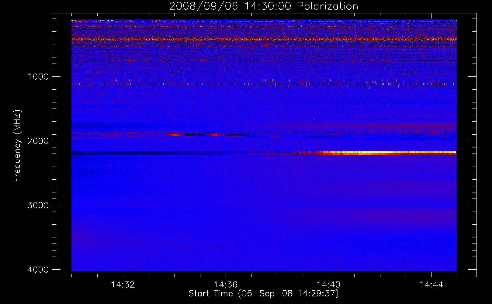The image size is (492, 304).
Task: Click the 3000 frequency tick label
Action: pos(38,205)
